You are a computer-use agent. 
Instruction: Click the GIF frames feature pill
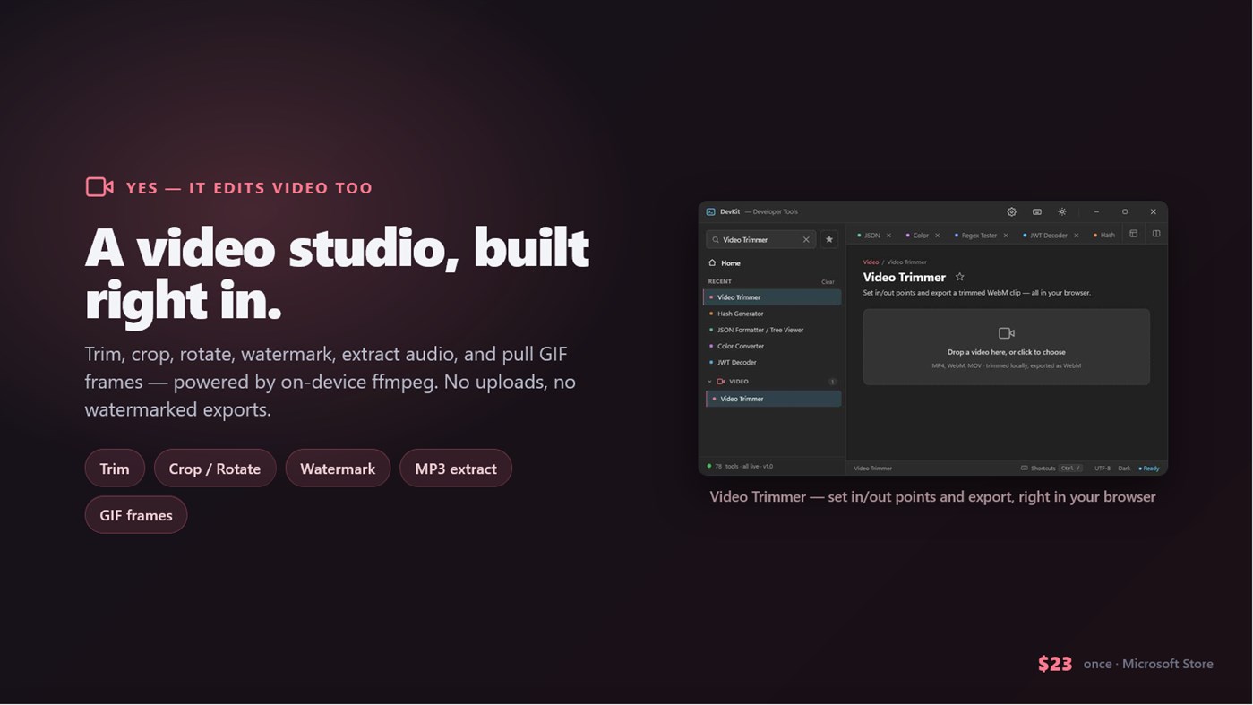136,515
